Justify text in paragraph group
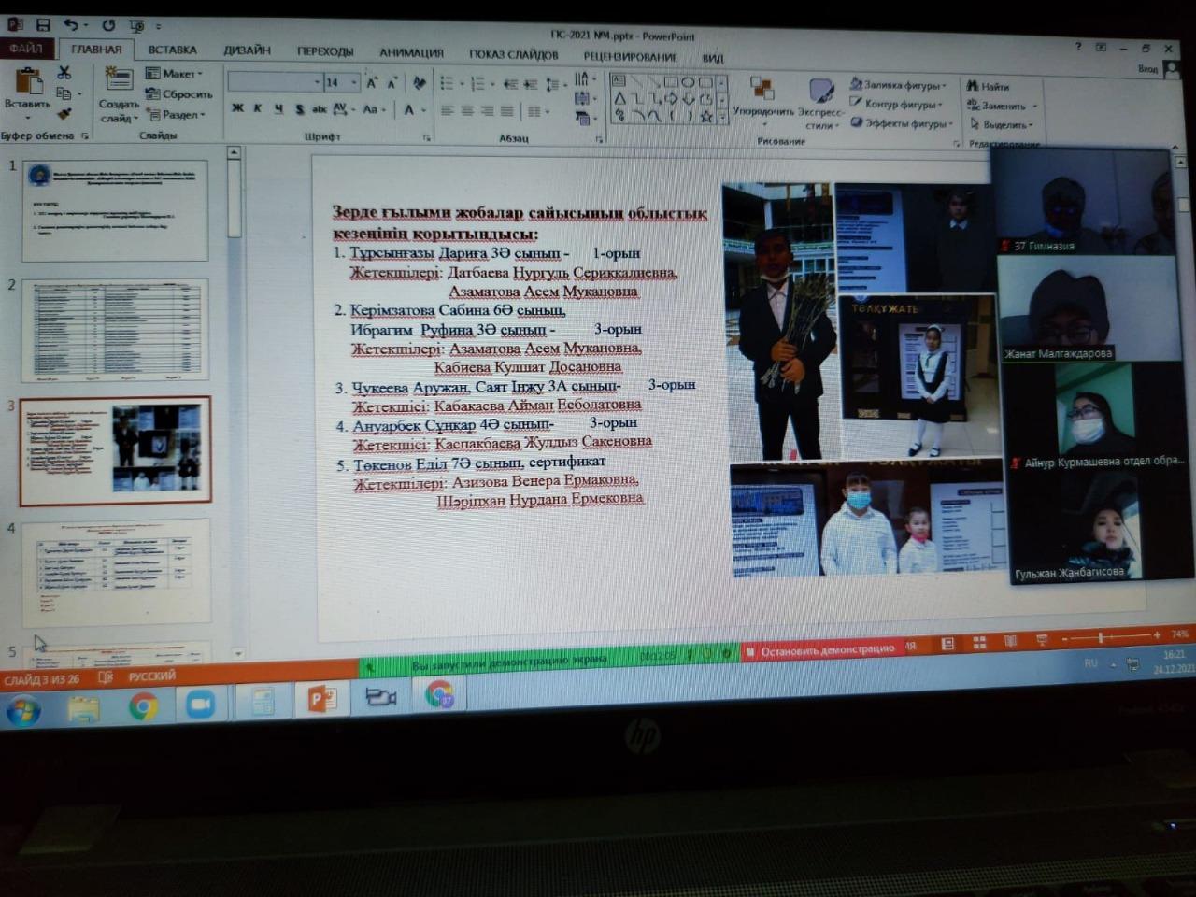Screen dimensions: 1196x897 506,111
